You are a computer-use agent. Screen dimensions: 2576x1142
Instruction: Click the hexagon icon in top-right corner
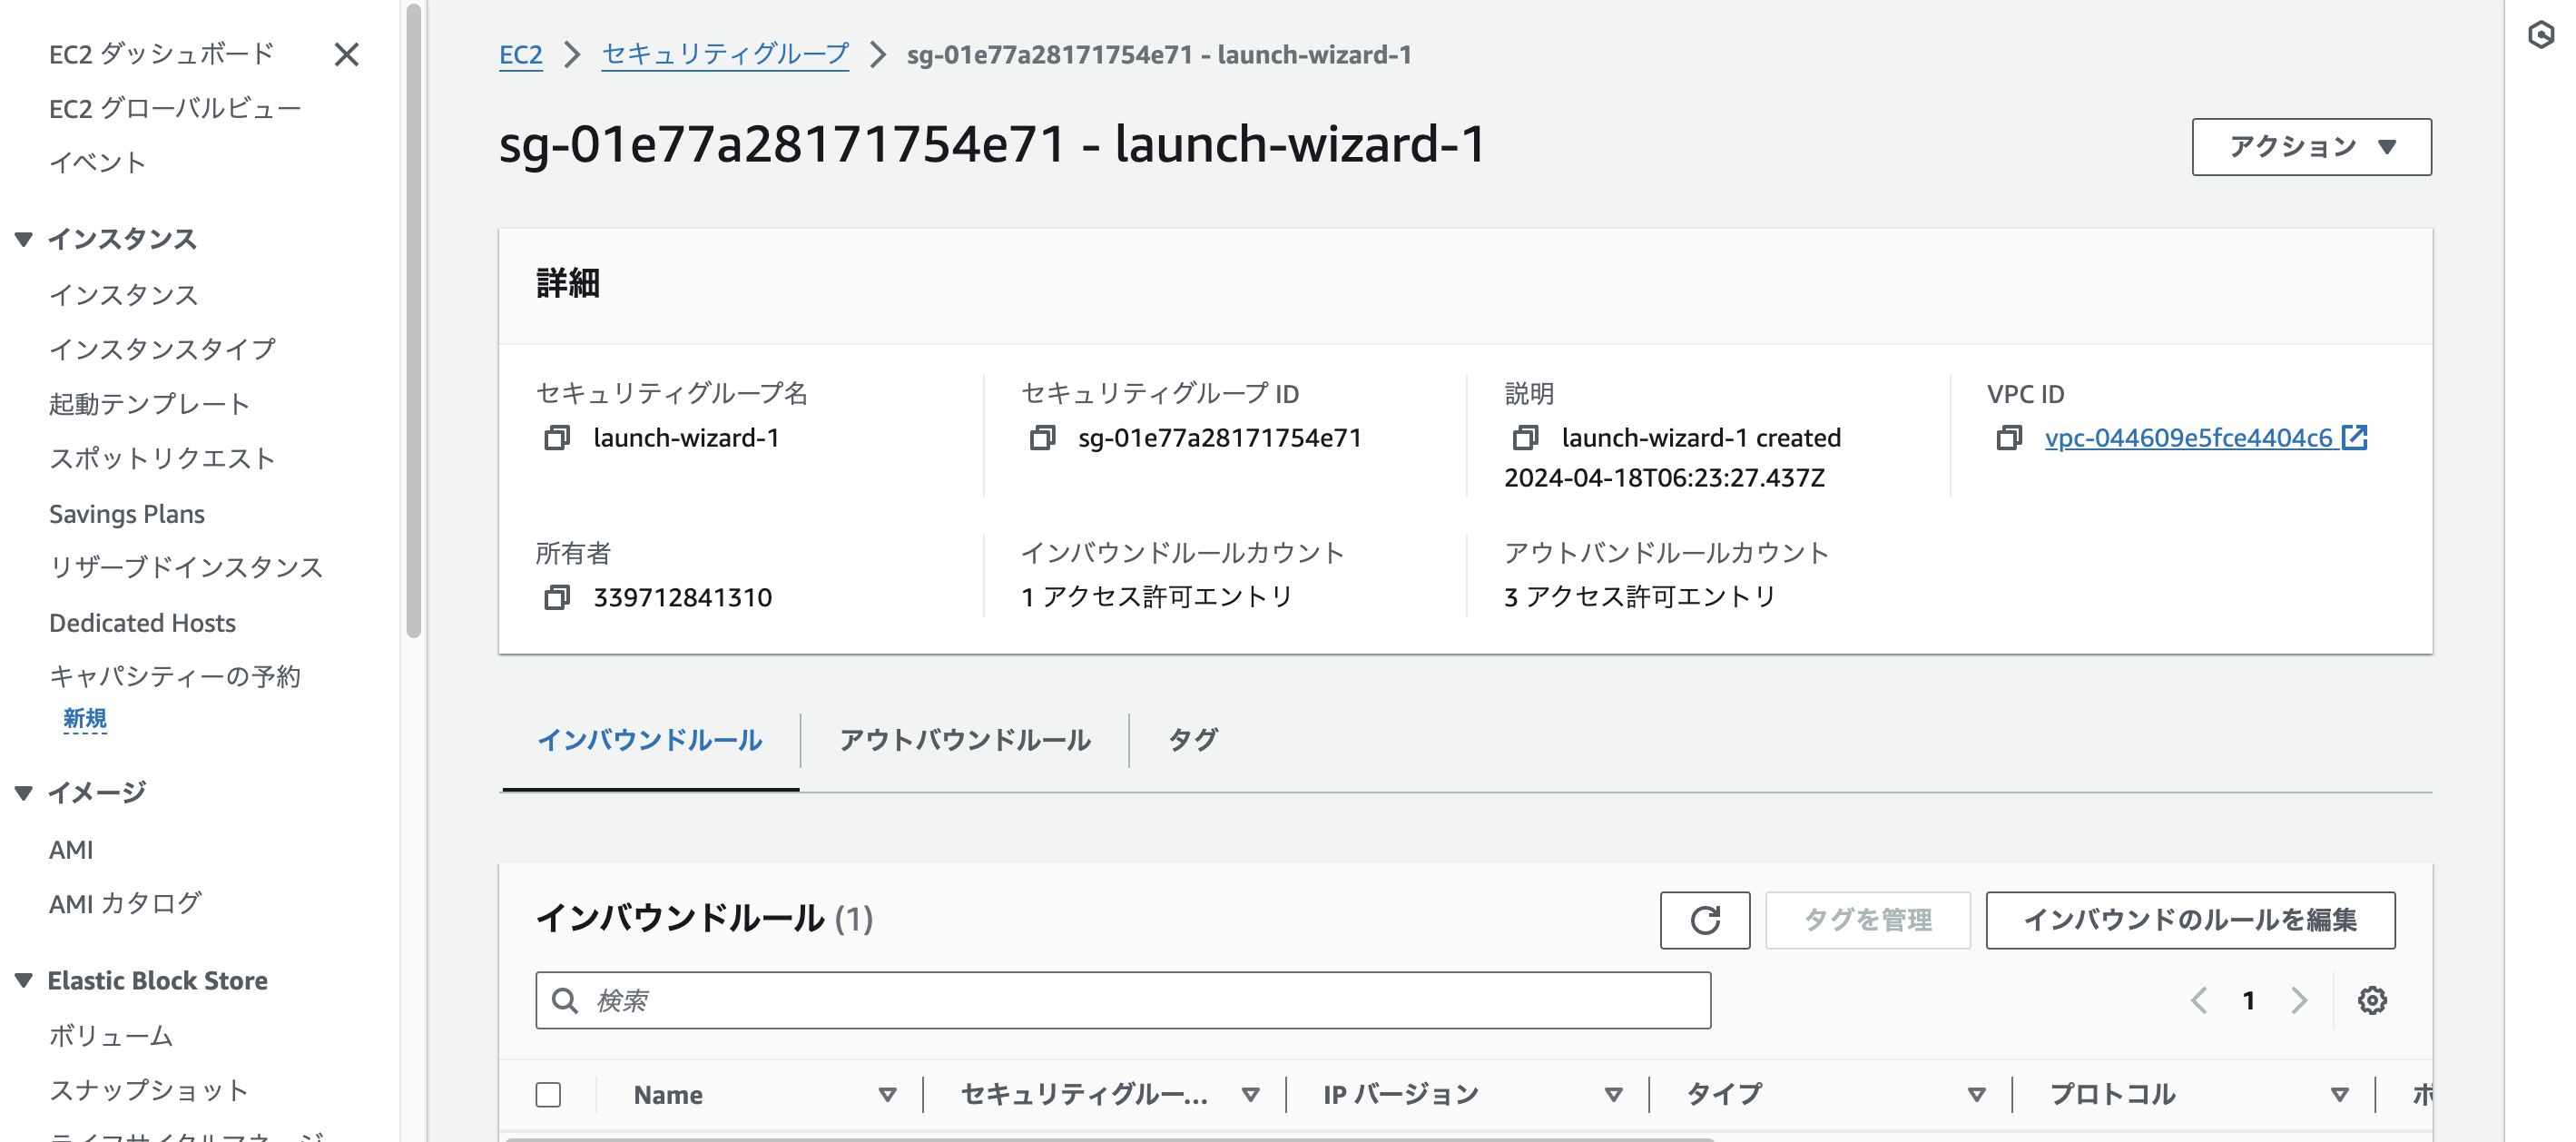pos(2540,35)
